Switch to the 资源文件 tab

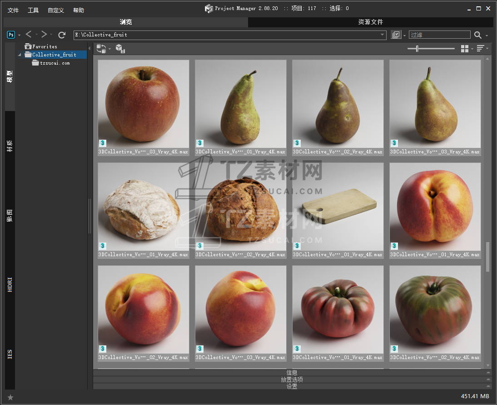click(x=370, y=22)
